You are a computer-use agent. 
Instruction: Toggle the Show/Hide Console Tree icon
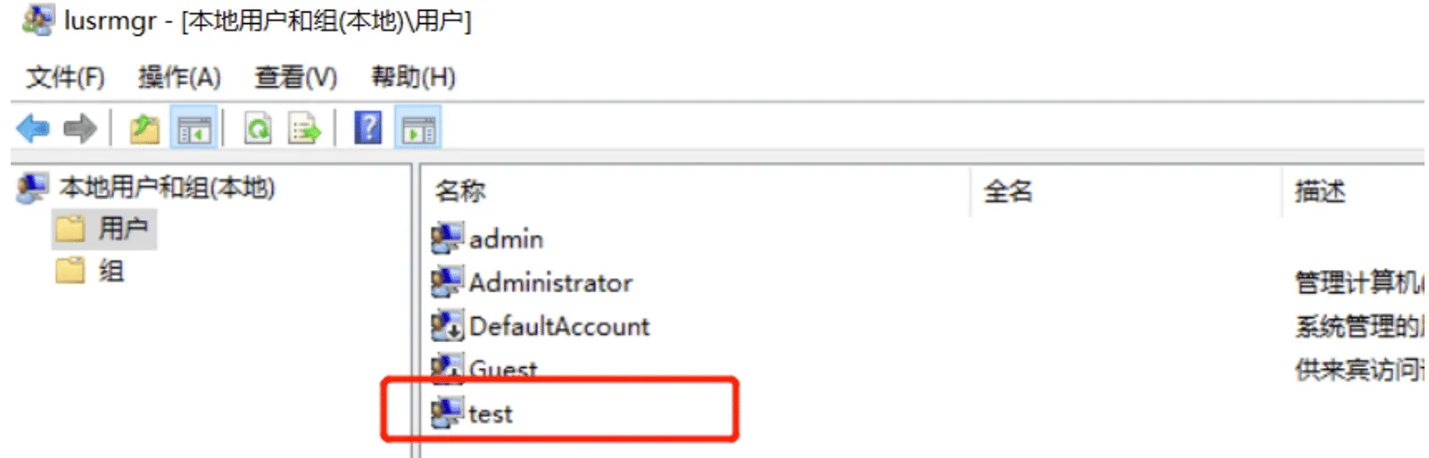(x=194, y=129)
